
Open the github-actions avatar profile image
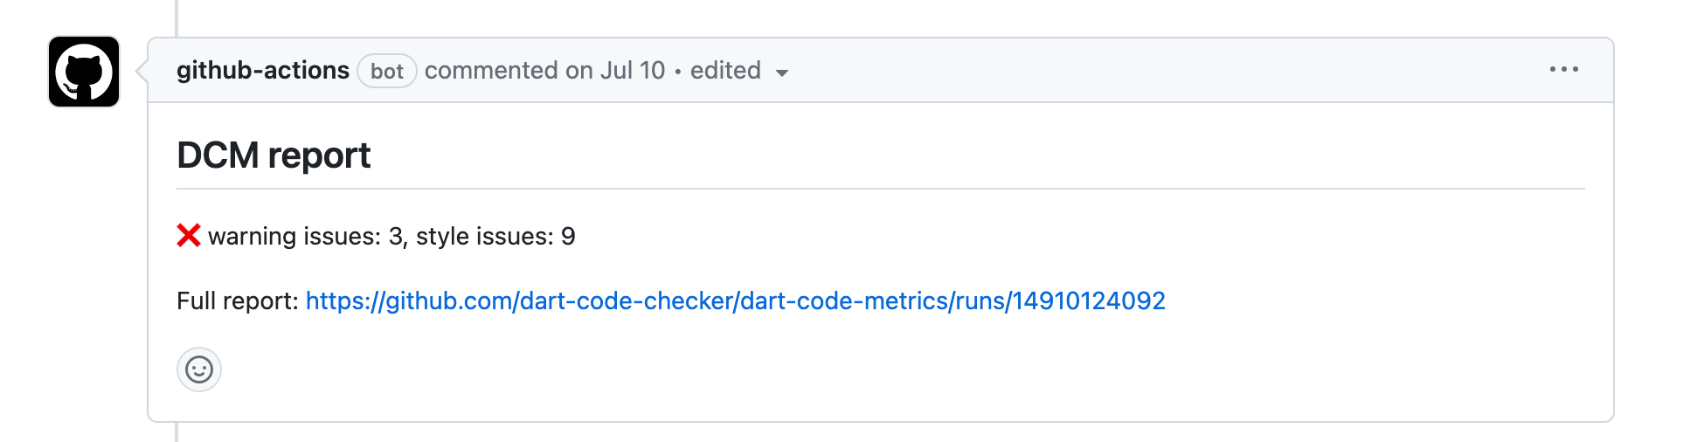pos(84,72)
